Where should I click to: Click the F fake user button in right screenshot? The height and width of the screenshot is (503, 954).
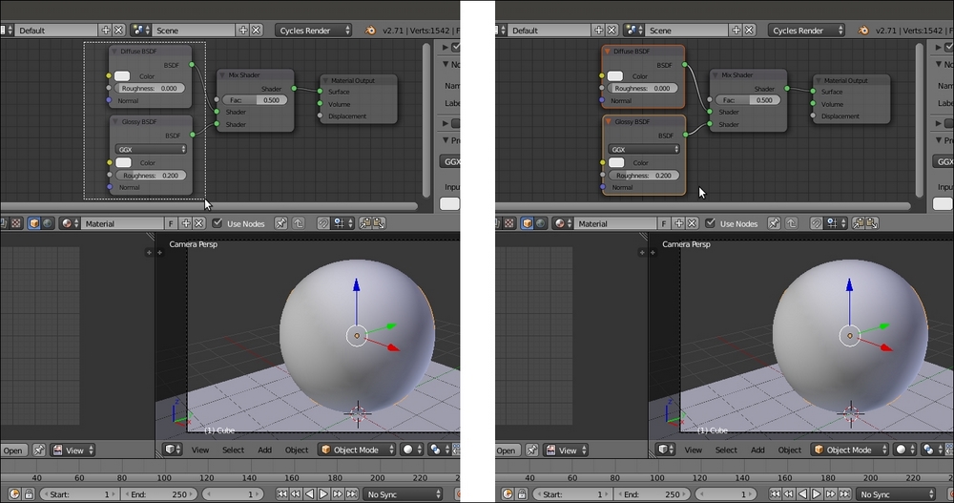[664, 223]
